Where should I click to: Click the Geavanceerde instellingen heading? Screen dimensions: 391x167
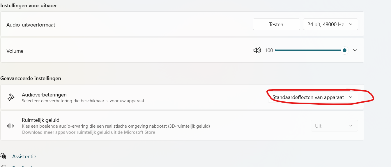tap(31, 78)
